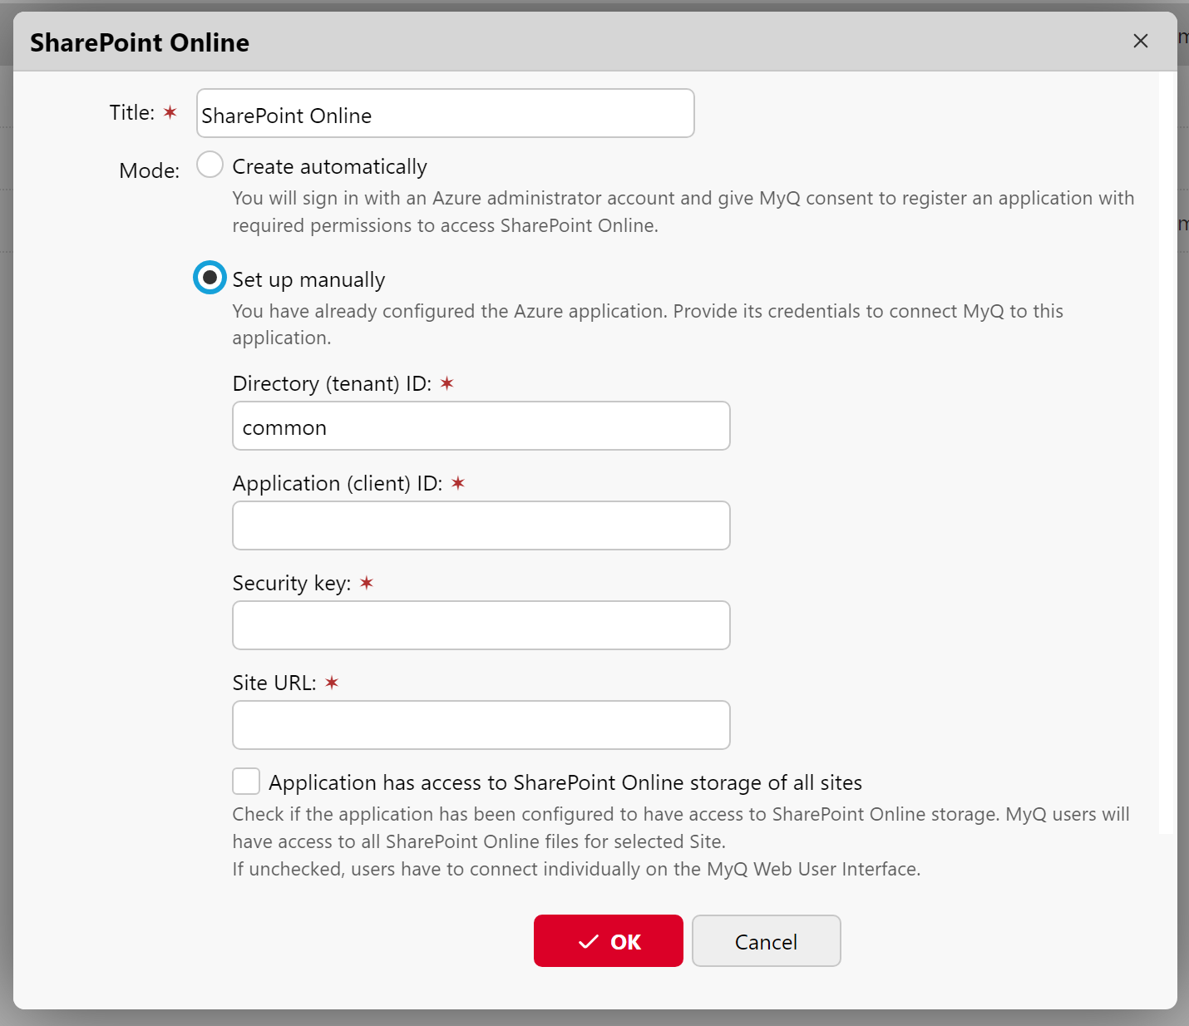Click the empty Site URL field
The width and height of the screenshot is (1189, 1026).
pyautogui.click(x=481, y=724)
